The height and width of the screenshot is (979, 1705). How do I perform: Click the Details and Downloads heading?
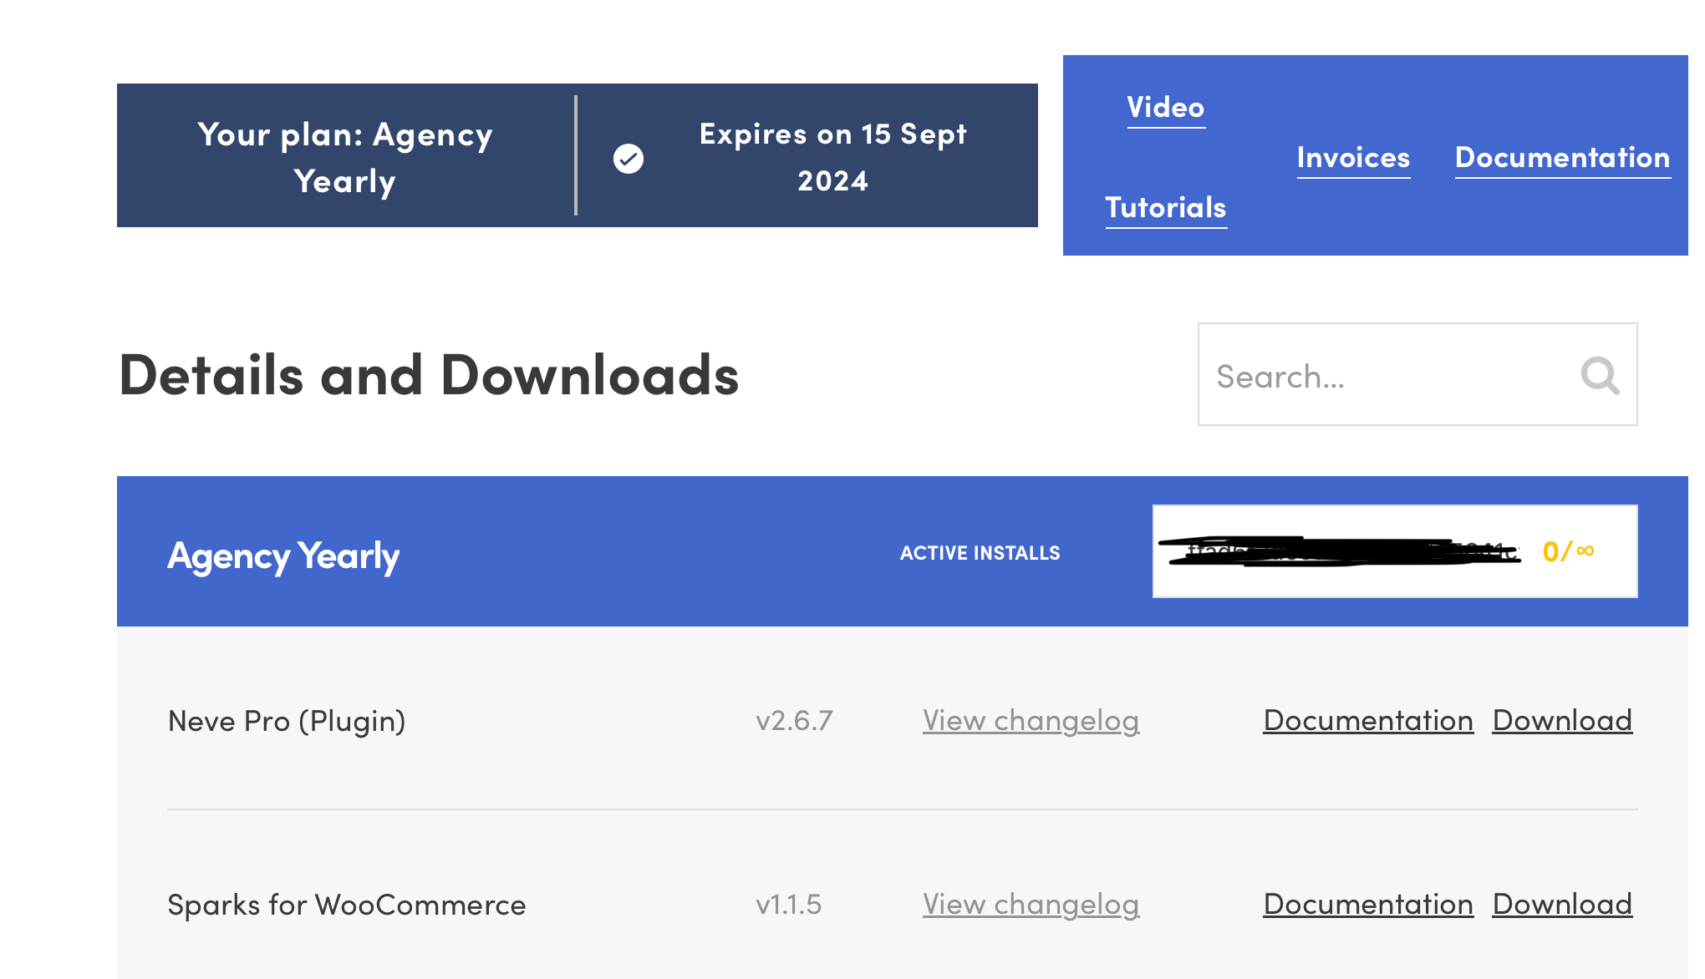click(x=429, y=374)
